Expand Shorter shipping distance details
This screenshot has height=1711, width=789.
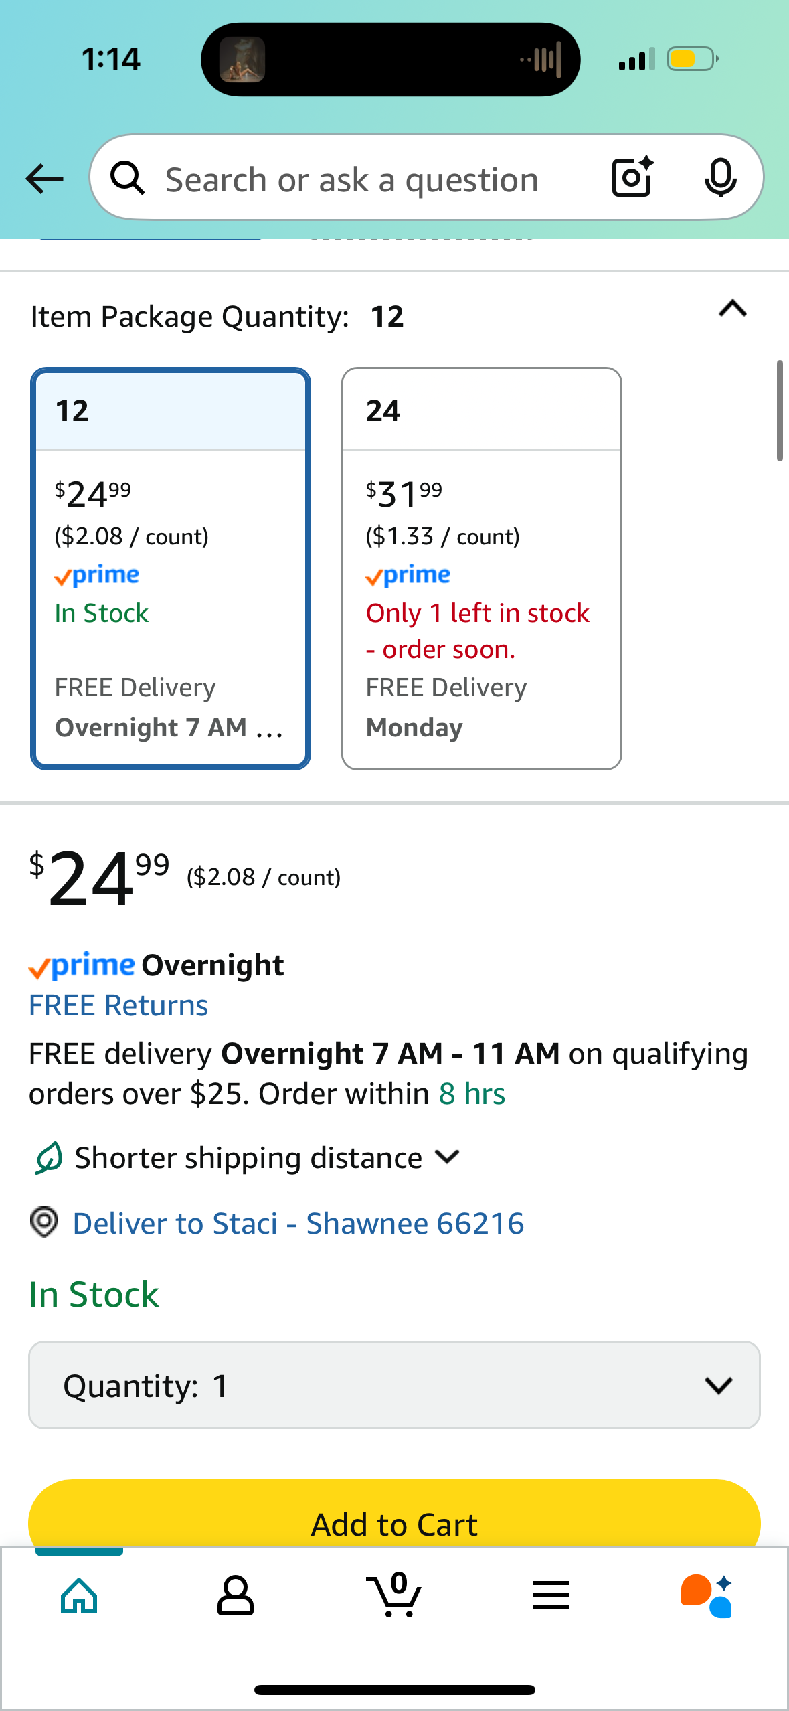click(248, 1157)
